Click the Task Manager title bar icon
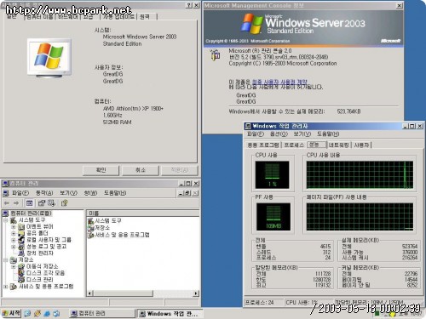 coord(248,126)
